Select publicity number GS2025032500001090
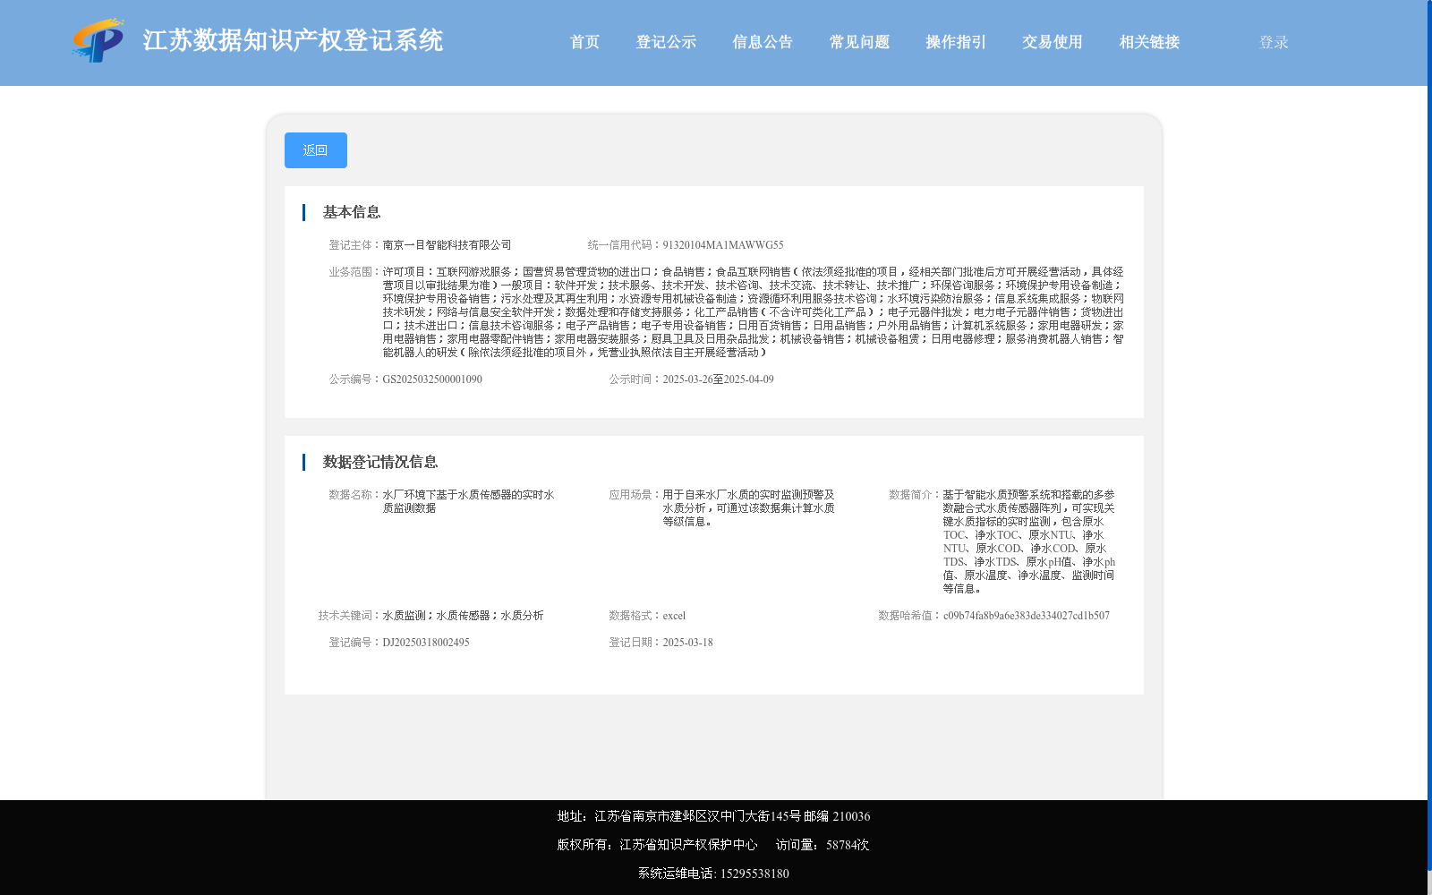The height and width of the screenshot is (895, 1432). pos(432,379)
